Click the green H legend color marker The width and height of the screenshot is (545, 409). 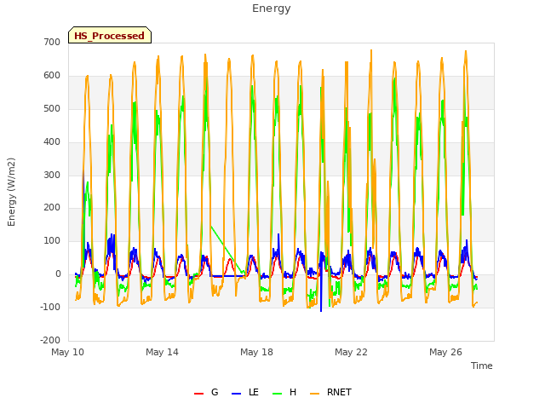pos(277,394)
